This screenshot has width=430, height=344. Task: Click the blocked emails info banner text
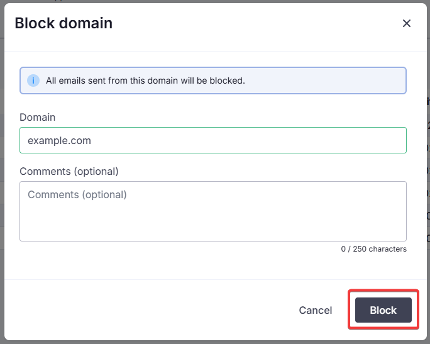pyautogui.click(x=145, y=80)
